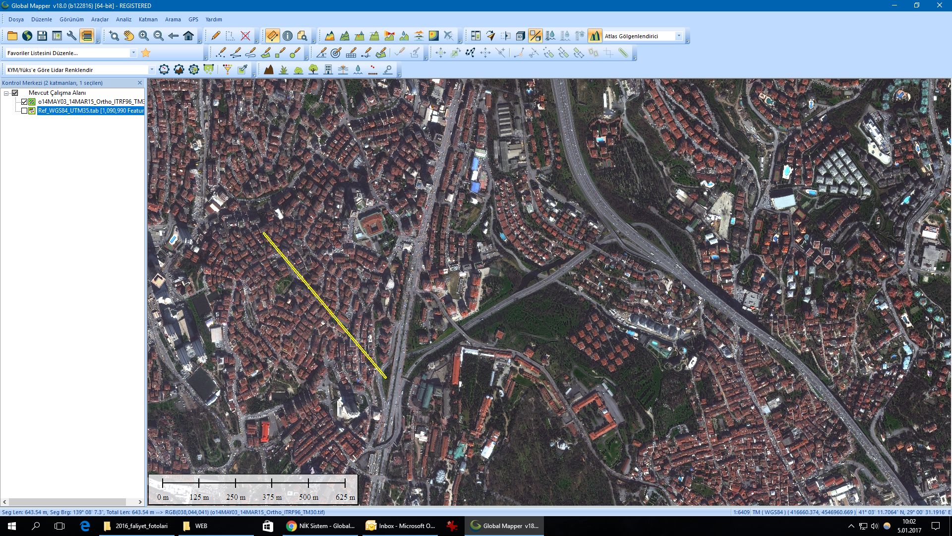Hide the o14MAY03 ortho layer

(24, 101)
